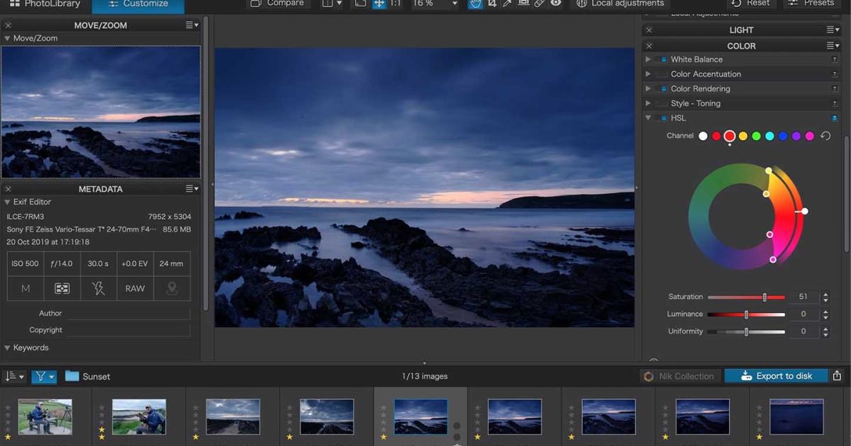Pick the white balance eyedropper tool
851x446 pixels.
(x=507, y=4)
